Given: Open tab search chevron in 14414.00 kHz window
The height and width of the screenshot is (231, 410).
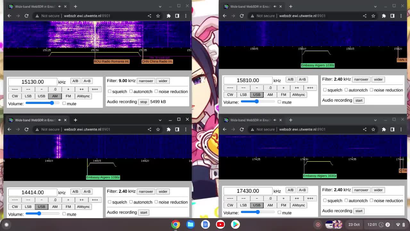Looking at the screenshot, I should click(x=160, y=120).
